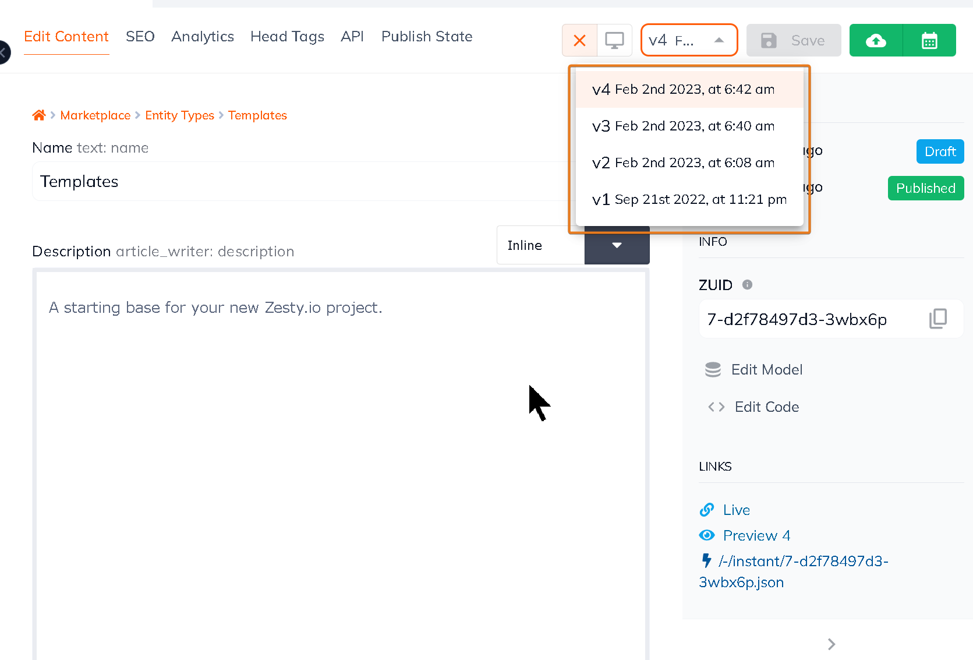Open the Preview 4 link
The width and height of the screenshot is (973, 660).
(756, 535)
